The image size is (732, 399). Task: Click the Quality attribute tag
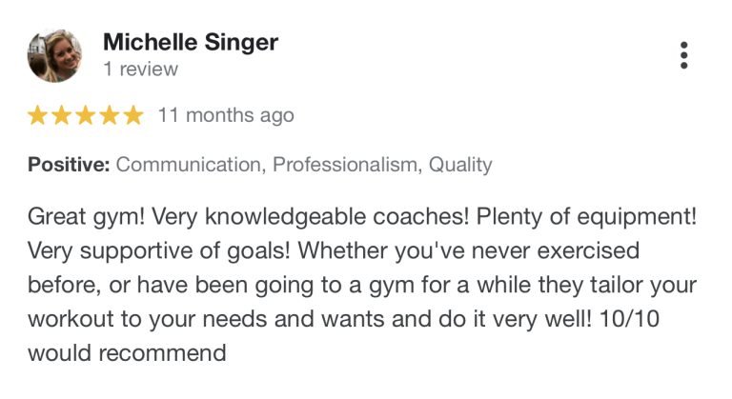click(x=460, y=165)
